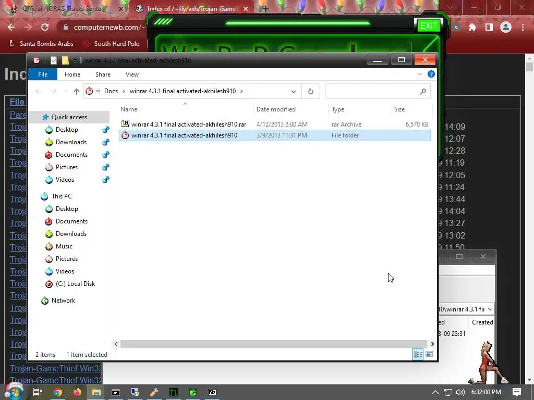This screenshot has height=400, width=534.
Task: Switch to details view layout icon
Action: (418, 354)
